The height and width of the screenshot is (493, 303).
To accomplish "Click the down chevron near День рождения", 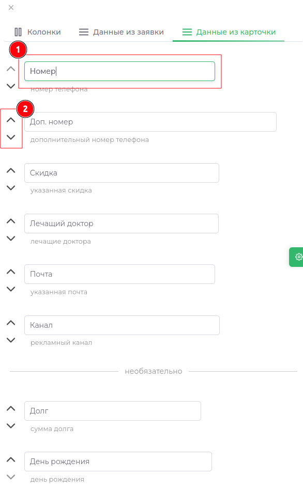I will 11,476.
